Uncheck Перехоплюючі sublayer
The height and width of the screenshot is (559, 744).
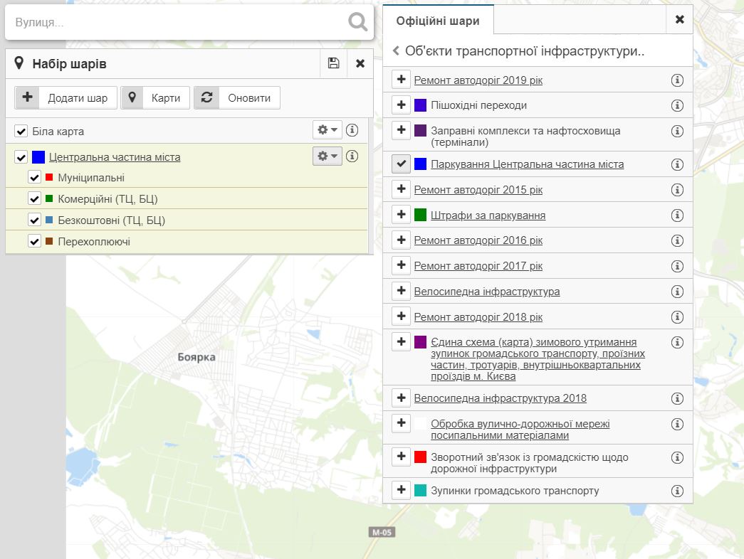[34, 241]
